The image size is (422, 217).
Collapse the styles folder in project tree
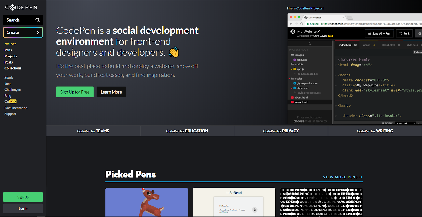(x=297, y=79)
